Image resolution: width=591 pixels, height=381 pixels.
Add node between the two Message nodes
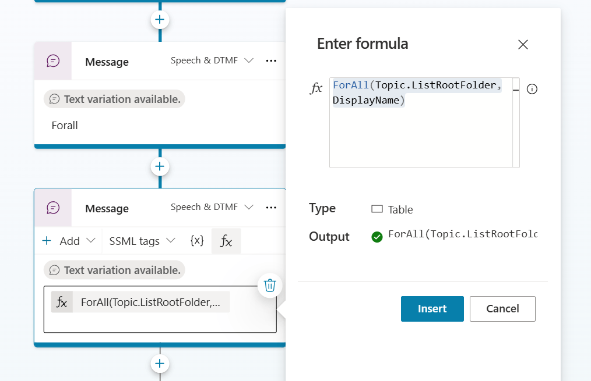point(160,166)
